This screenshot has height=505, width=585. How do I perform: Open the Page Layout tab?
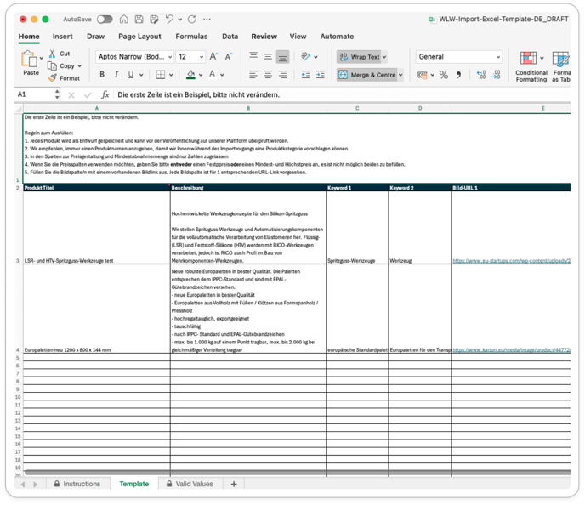[x=139, y=37]
